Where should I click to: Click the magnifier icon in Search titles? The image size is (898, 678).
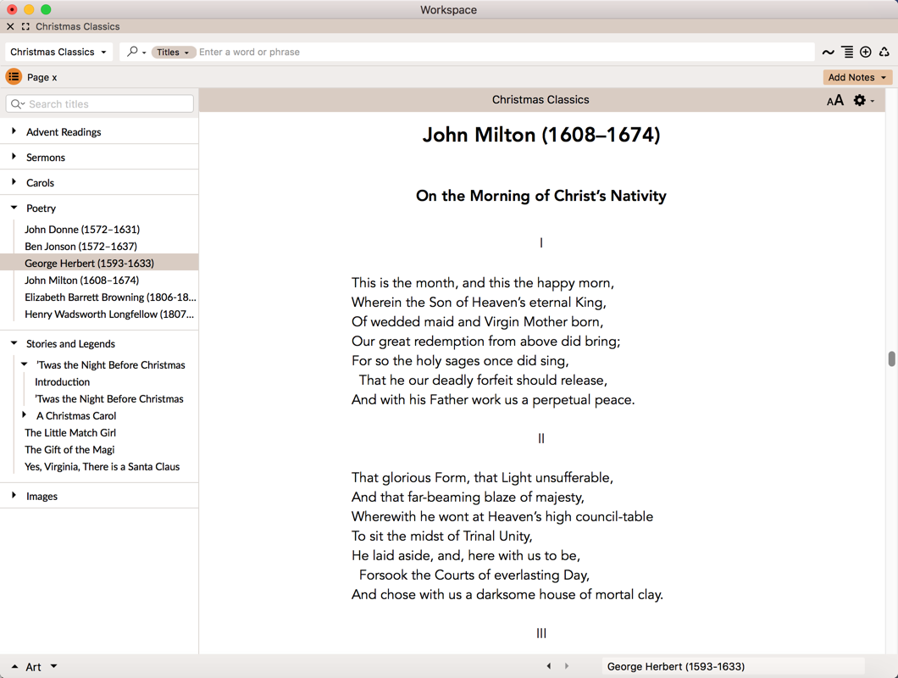(x=17, y=103)
